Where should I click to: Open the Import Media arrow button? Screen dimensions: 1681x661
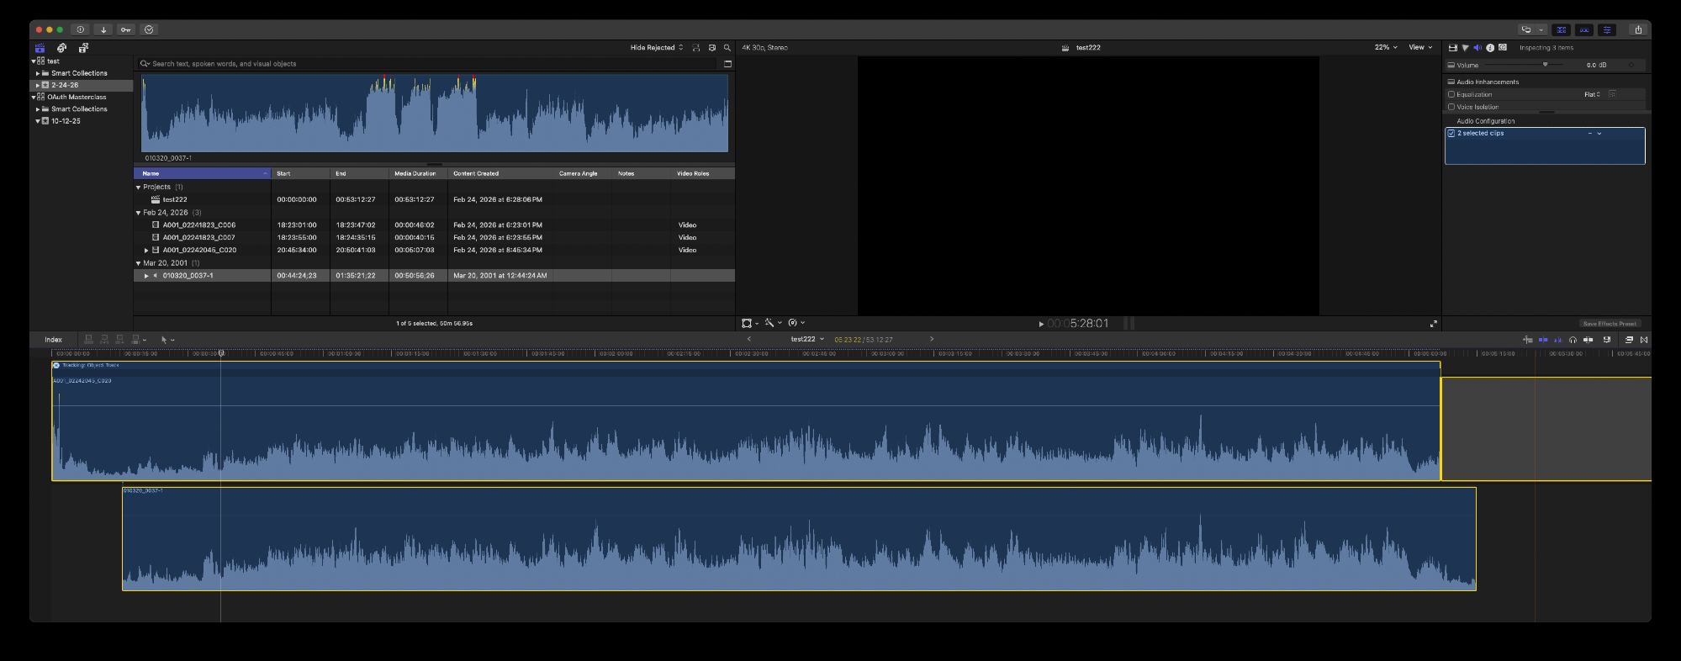point(103,29)
